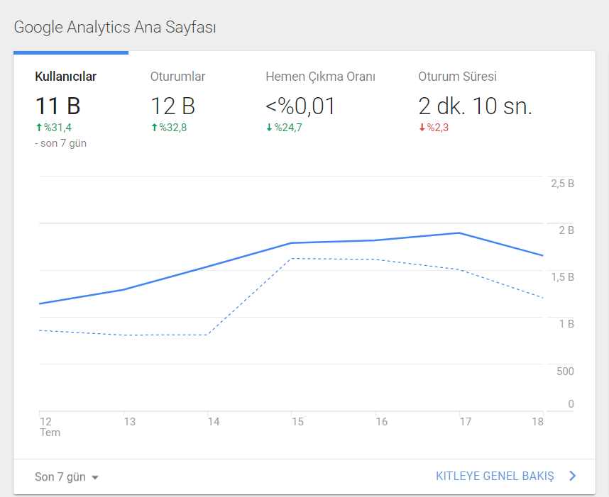Viewport: 609px width, 497px height.
Task: Click the right chevron after KITLEYE GENEL BAKIŞ
Action: tap(573, 476)
